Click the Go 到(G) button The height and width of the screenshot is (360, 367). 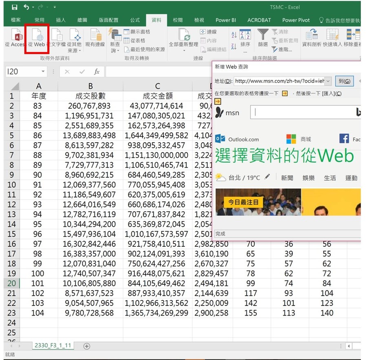[x=344, y=81]
